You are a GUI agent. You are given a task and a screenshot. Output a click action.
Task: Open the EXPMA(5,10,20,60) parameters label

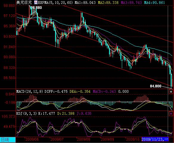coord(55,2)
